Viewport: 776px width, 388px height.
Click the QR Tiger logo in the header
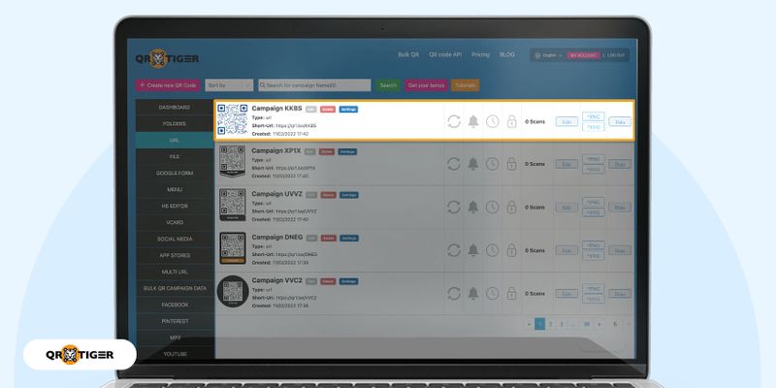167,58
